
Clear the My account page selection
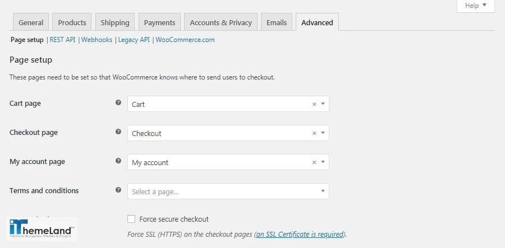click(x=314, y=162)
